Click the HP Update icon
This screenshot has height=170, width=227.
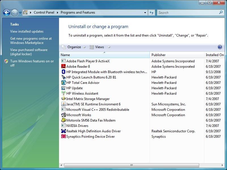(x=63, y=88)
